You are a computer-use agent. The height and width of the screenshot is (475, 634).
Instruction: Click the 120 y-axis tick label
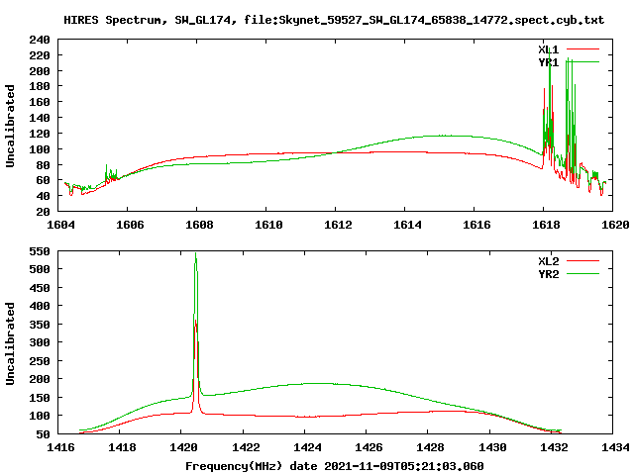(40, 134)
